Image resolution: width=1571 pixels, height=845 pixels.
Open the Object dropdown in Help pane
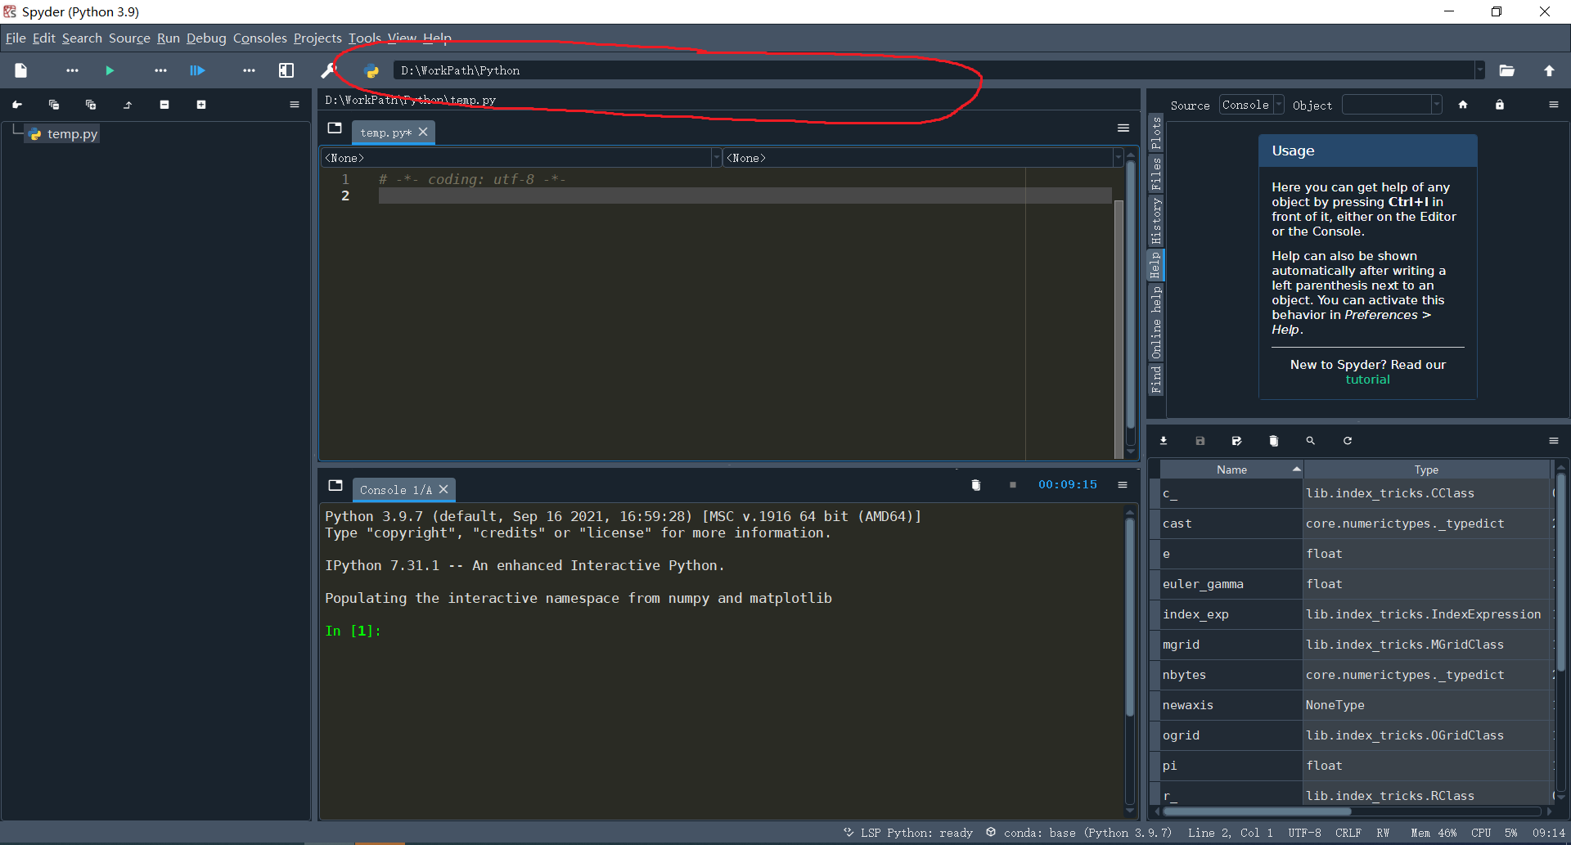(1436, 105)
